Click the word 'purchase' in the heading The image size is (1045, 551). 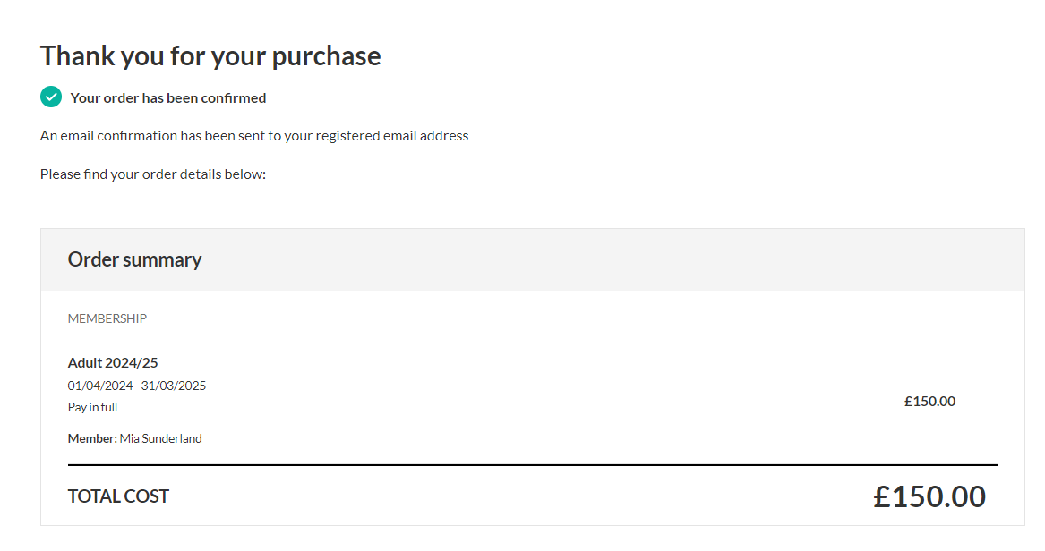click(x=326, y=57)
